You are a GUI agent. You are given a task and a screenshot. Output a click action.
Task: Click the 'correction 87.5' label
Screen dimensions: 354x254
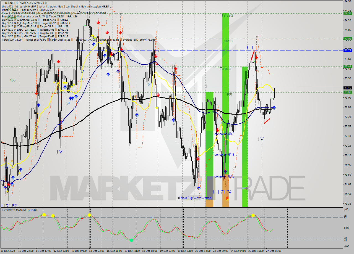click(224, 176)
